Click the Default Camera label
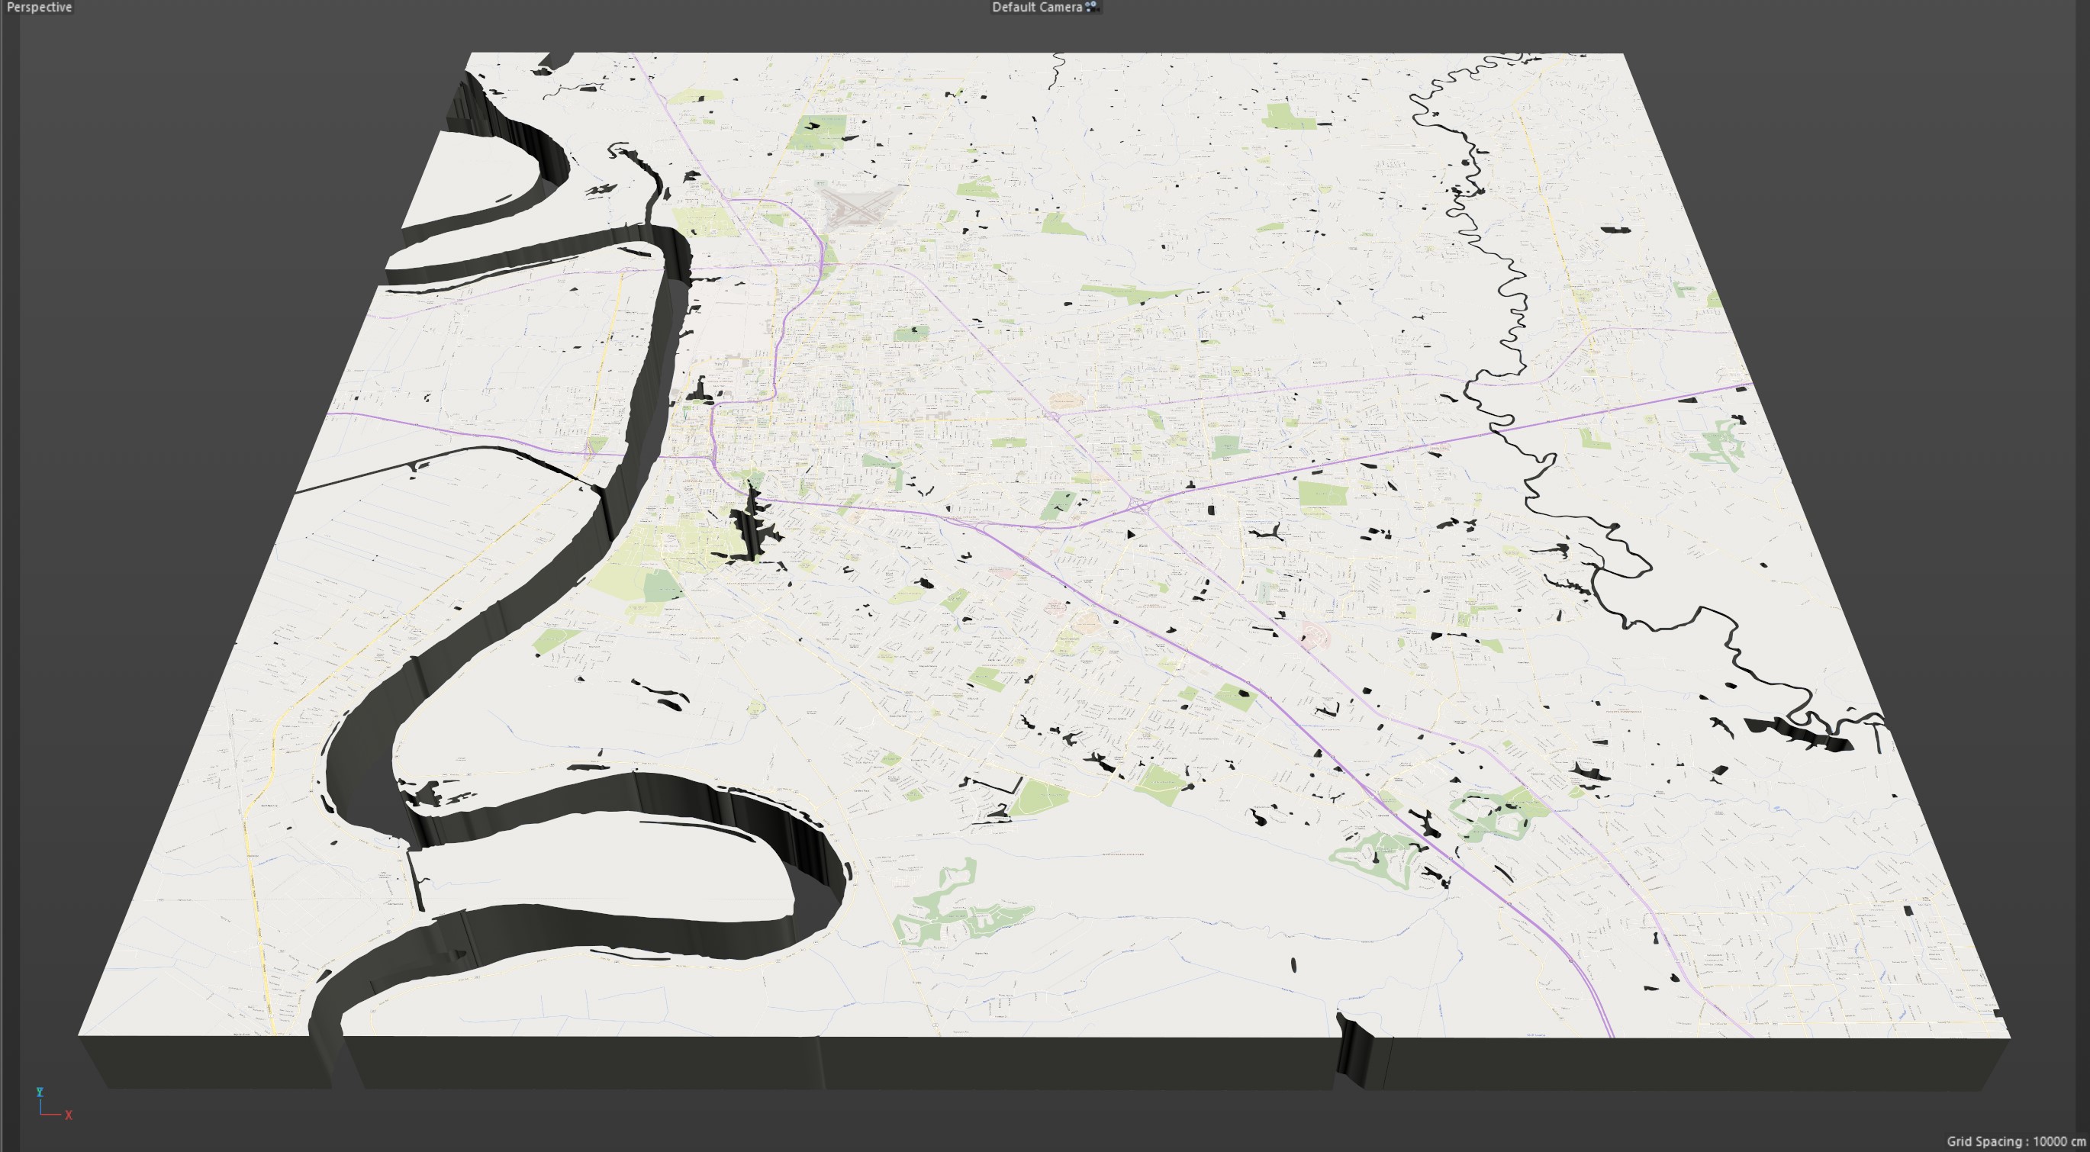2090x1152 pixels. coord(1036,8)
